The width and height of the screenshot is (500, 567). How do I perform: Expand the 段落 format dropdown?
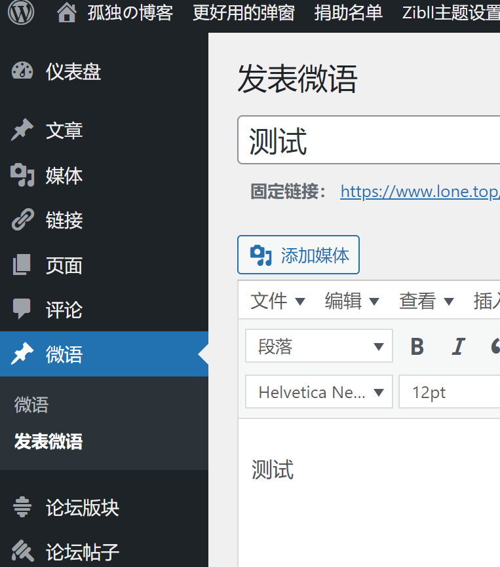[x=319, y=346]
